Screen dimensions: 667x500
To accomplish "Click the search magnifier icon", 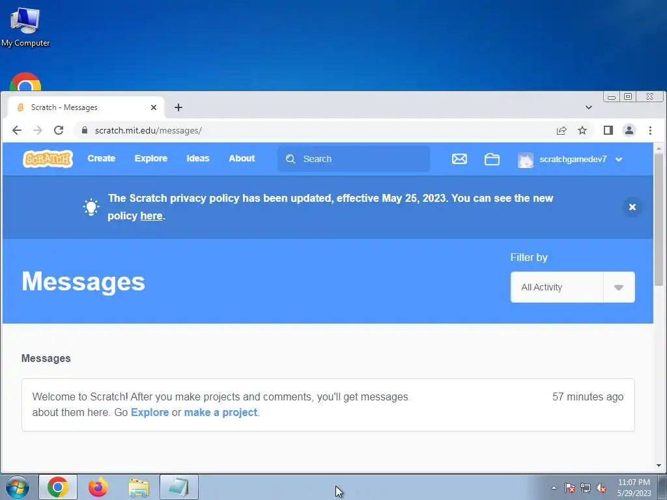I will 291,159.
